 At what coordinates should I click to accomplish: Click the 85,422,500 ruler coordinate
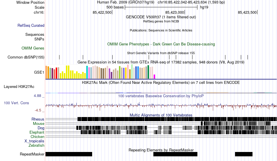click(102, 12)
